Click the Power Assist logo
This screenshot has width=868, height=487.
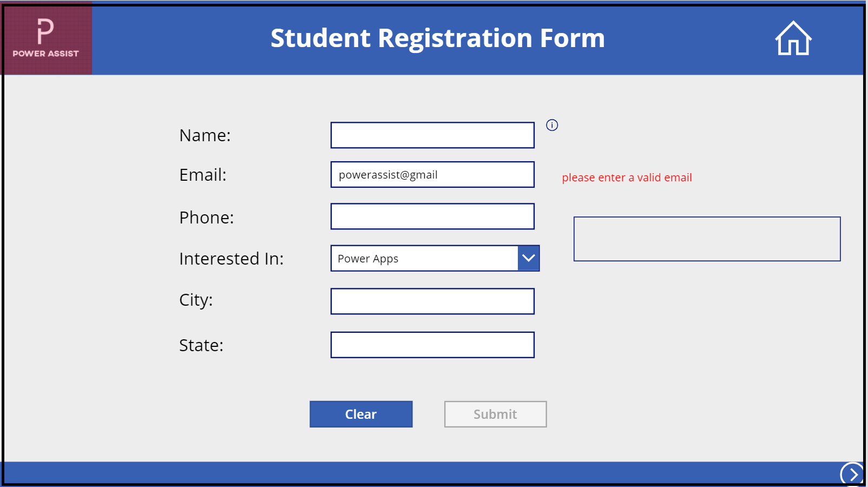coord(46,38)
